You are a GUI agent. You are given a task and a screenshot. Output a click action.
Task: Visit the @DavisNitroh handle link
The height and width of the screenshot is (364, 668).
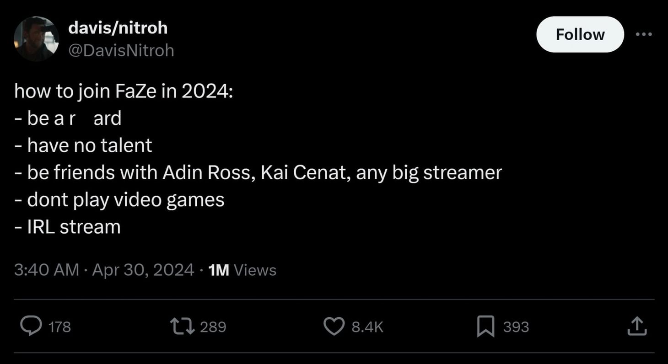(x=121, y=50)
